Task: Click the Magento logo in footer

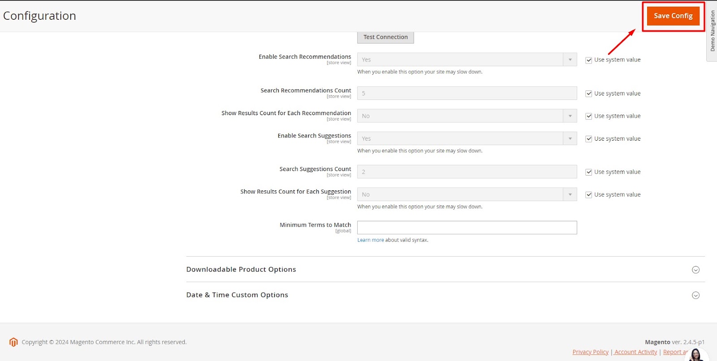Action: [x=13, y=342]
